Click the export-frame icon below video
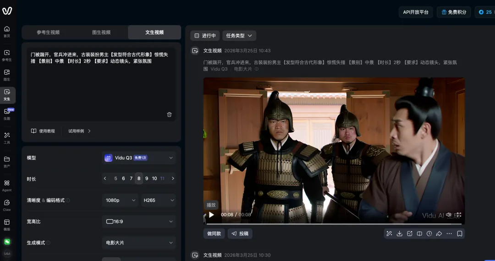 pos(409,234)
